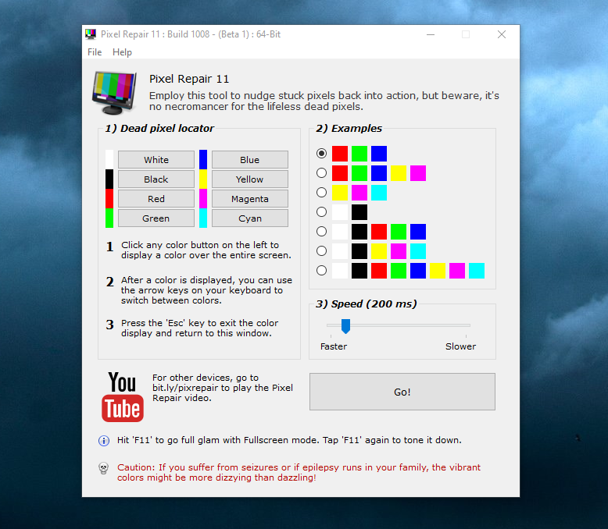Click the white swatch beside the White button
Image resolution: width=608 pixels, height=529 pixels.
[x=109, y=159]
